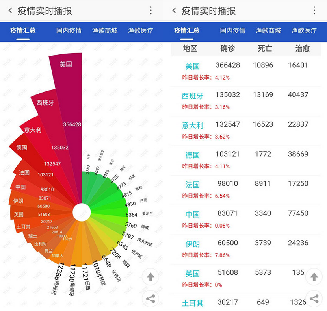Open 西班牙 region link in table
Image resolution: width=327 pixels, height=311 pixels.
click(x=193, y=96)
